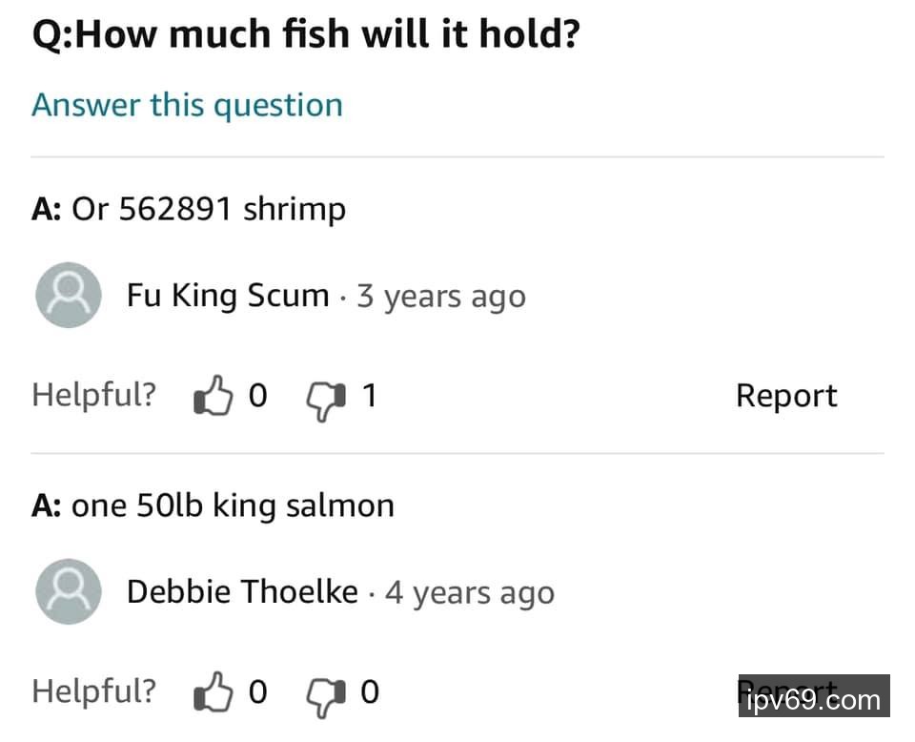This screenshot has height=742, width=915.
Task: Click the "Answer this question" link
Action: tap(187, 105)
